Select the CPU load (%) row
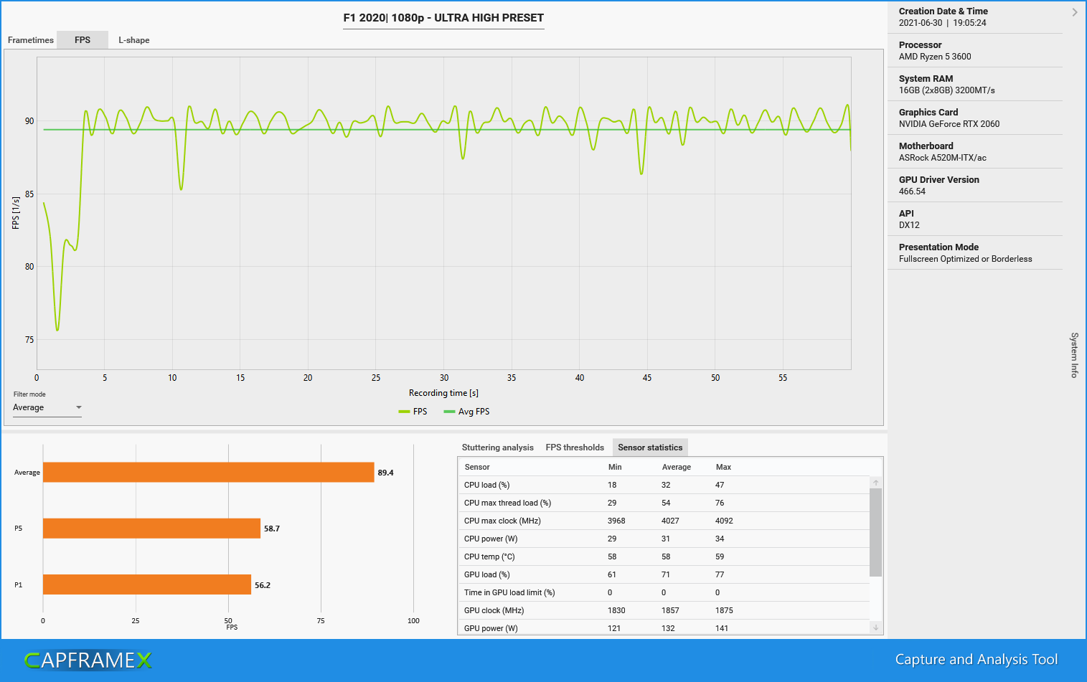Image resolution: width=1087 pixels, height=682 pixels. [x=664, y=485]
